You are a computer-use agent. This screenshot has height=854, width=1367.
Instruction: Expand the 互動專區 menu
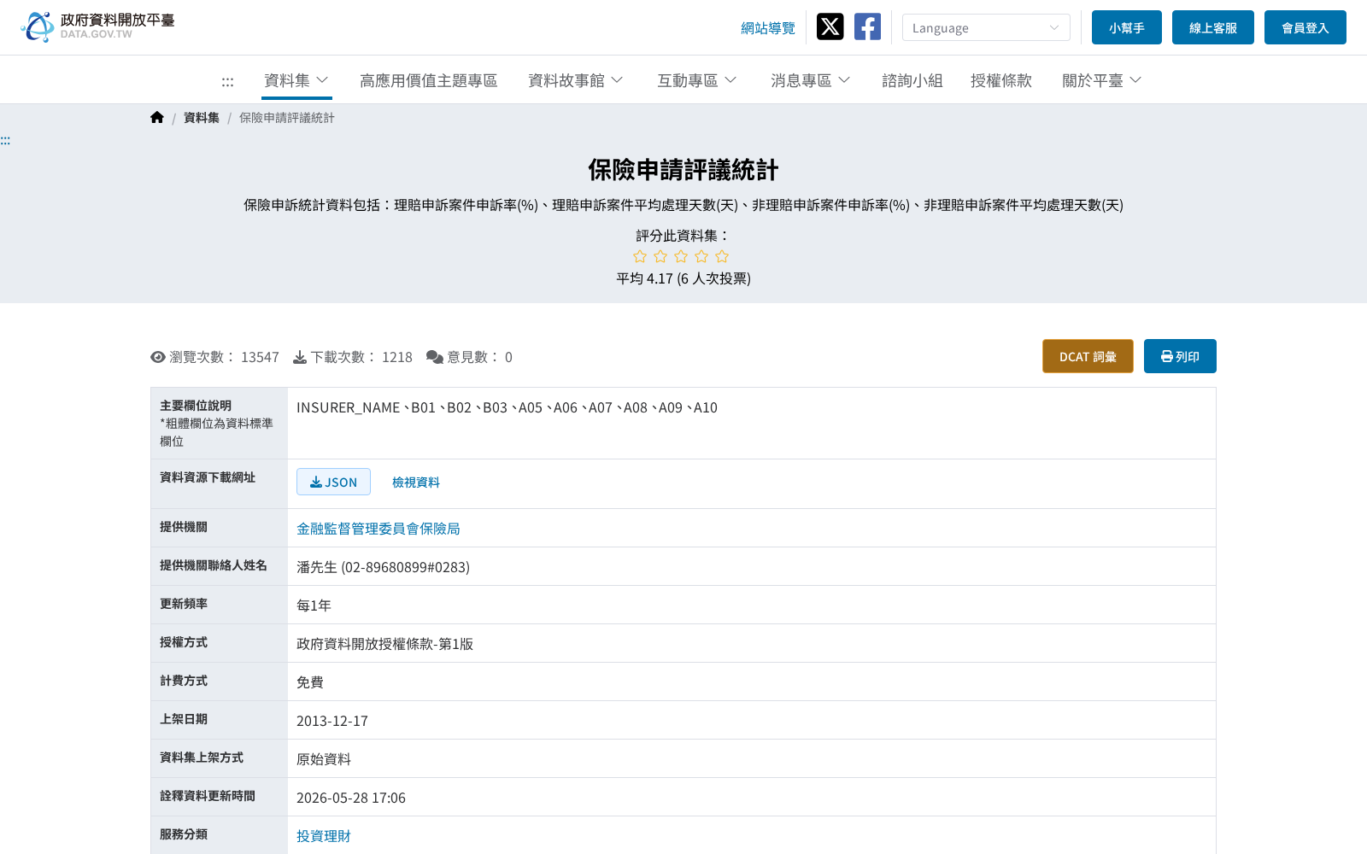pos(697,80)
